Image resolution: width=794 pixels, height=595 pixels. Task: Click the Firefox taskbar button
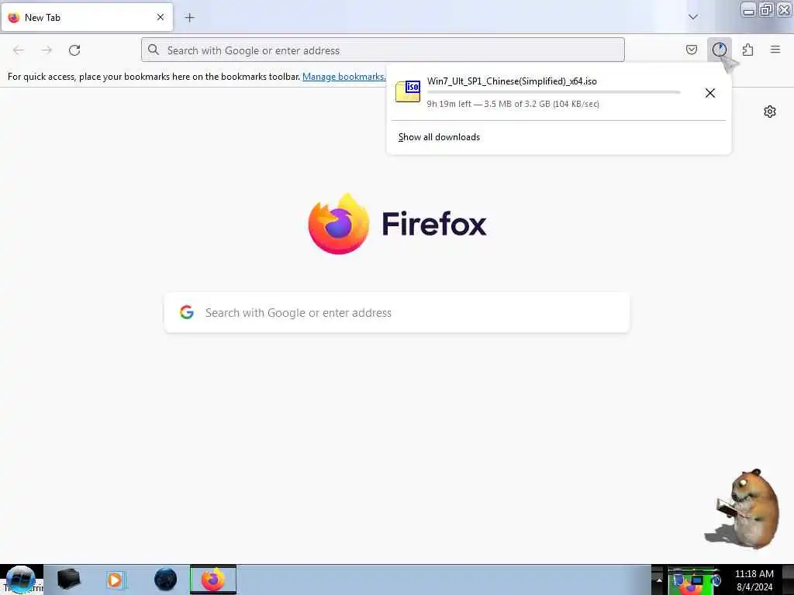213,580
